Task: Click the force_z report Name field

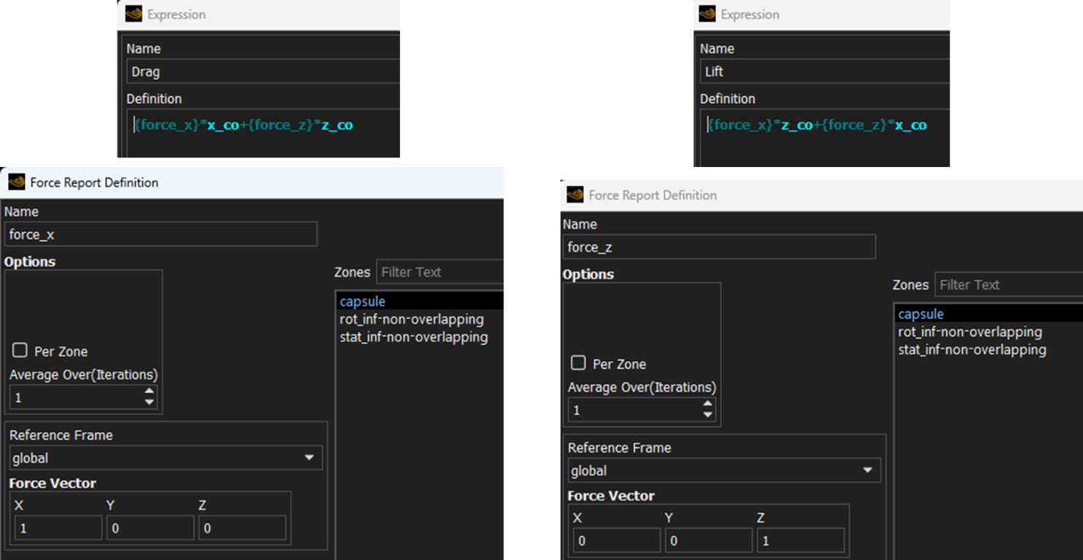Action: tap(720, 247)
